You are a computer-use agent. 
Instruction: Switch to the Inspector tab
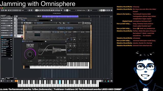click(x=3, y=16)
